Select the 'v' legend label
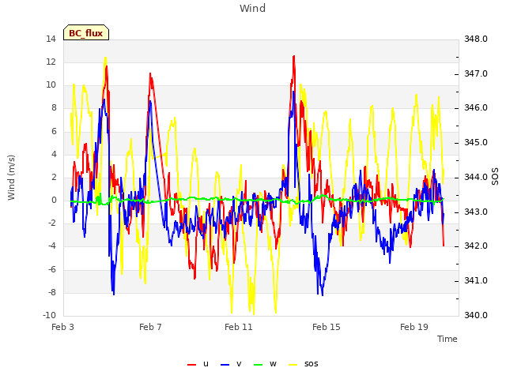Screen dimensions: 506x379 239,364
